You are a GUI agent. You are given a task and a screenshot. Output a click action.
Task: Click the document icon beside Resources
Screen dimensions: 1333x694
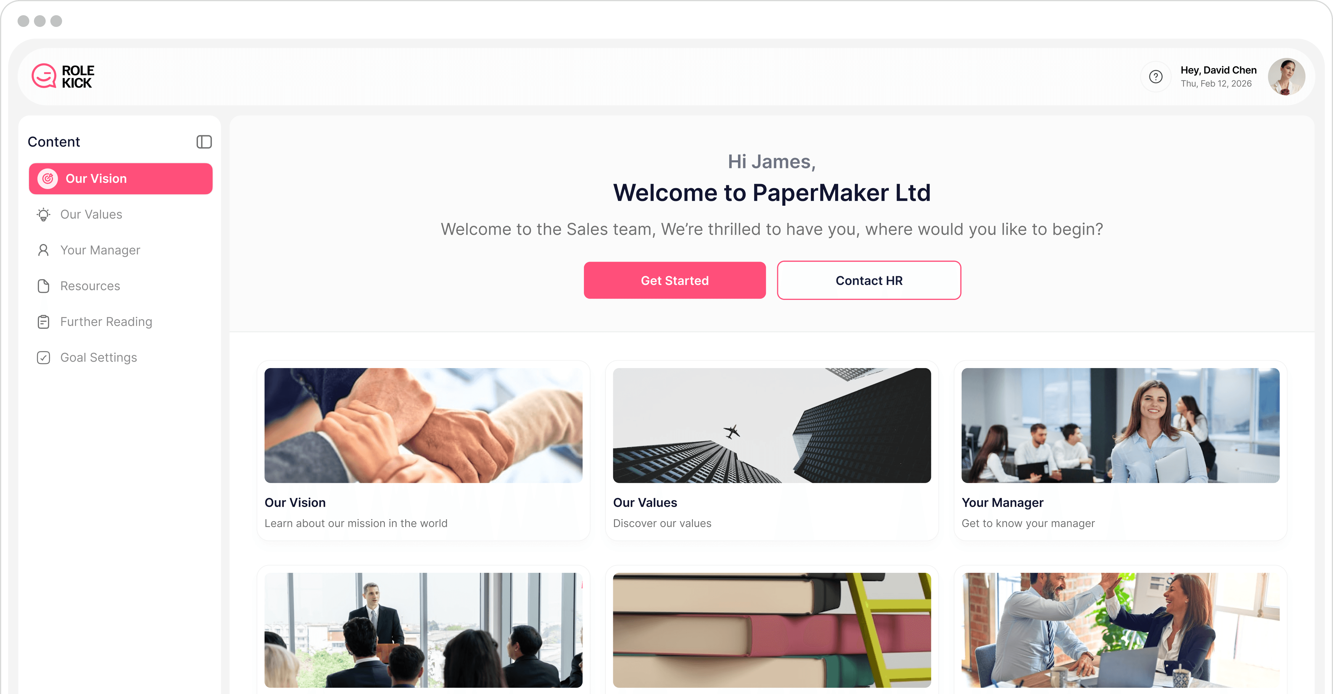(x=43, y=286)
